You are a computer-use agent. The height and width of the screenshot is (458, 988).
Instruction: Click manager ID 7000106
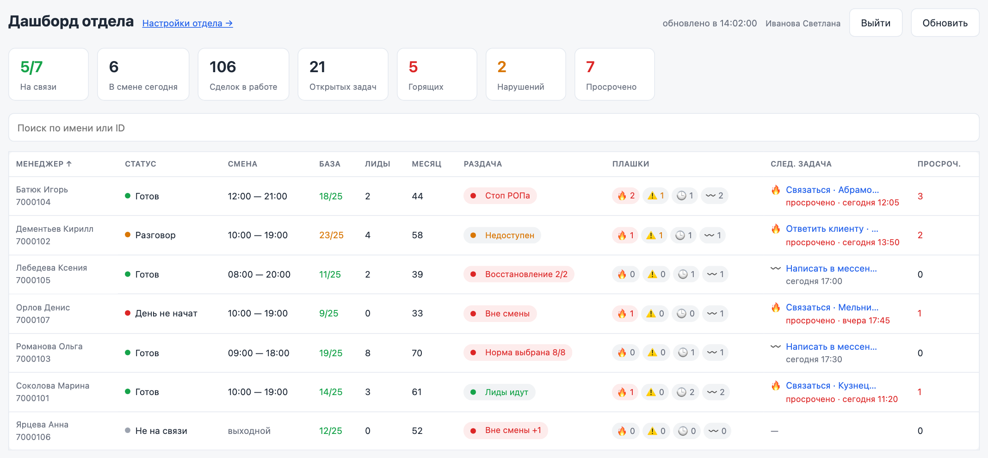pos(33,437)
